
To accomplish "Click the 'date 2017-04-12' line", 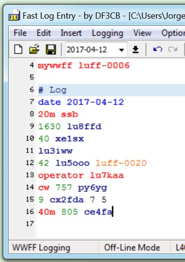I will 81,102.
